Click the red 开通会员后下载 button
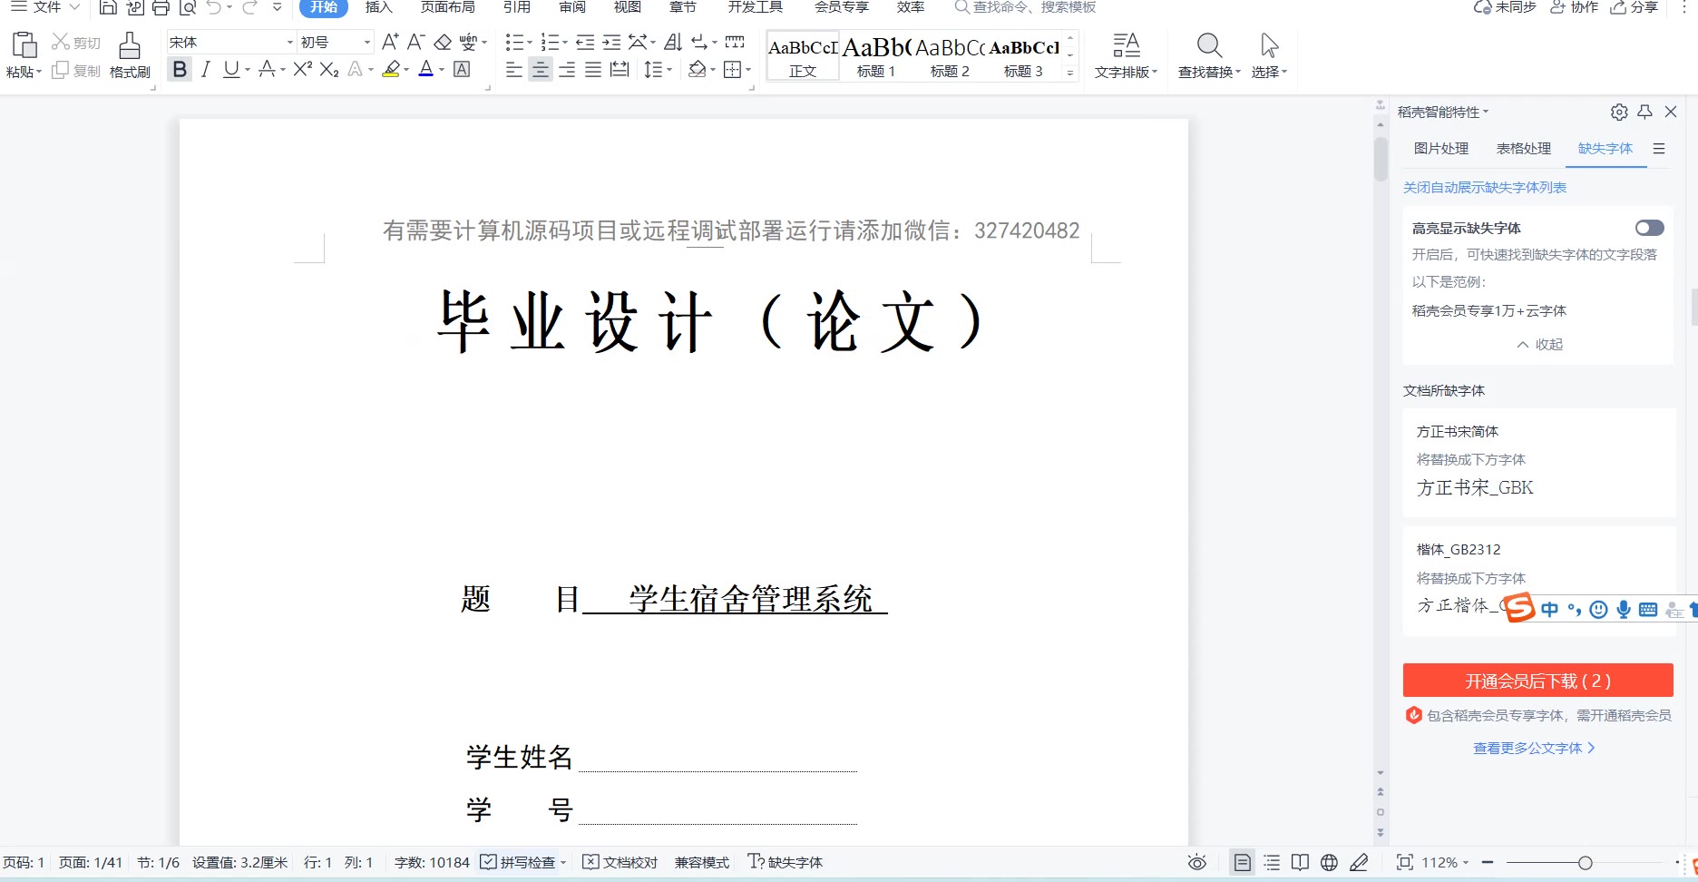Screen dimensions: 1698x882 click(x=1537, y=681)
